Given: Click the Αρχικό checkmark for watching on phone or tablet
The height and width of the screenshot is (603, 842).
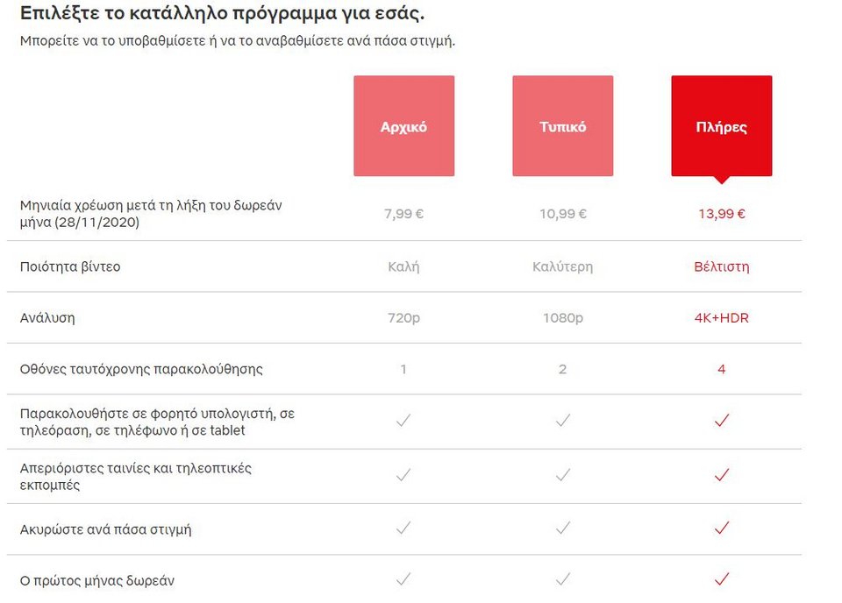Looking at the screenshot, I should tap(403, 420).
